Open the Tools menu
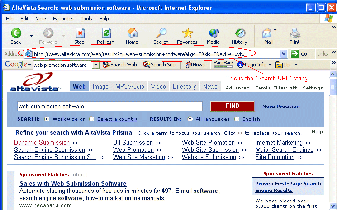Image resolution: width=337 pixels, height=210 pixels. click(86, 19)
